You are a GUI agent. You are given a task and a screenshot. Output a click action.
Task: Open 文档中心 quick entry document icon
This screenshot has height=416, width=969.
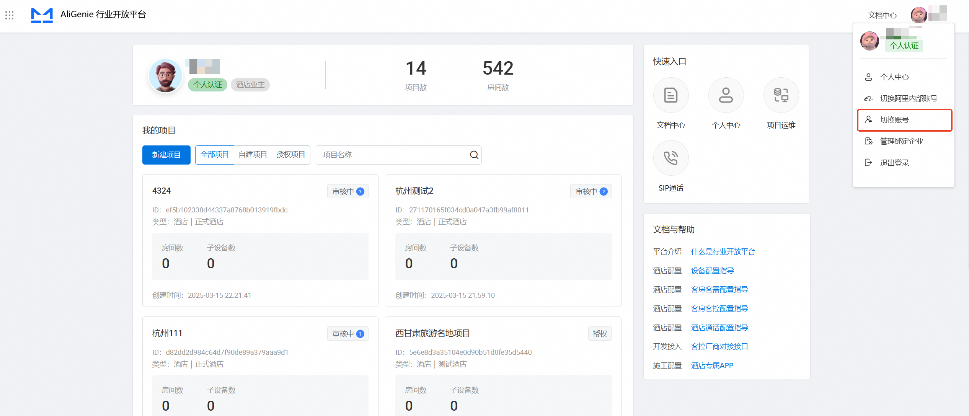pyautogui.click(x=670, y=95)
